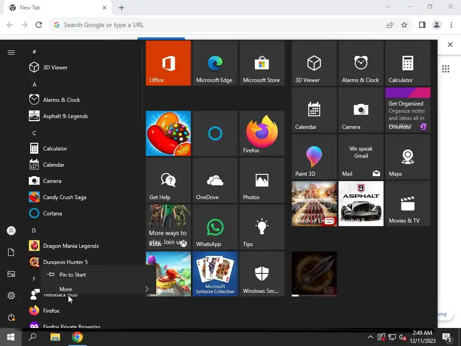Open the Mail tile

361,156
